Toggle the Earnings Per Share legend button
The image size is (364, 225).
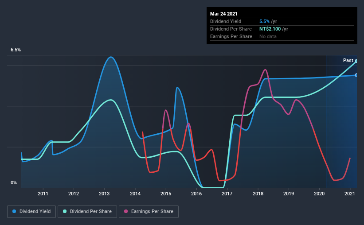pos(149,212)
